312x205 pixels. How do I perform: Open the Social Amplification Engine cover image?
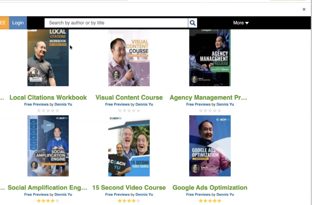(x=48, y=146)
